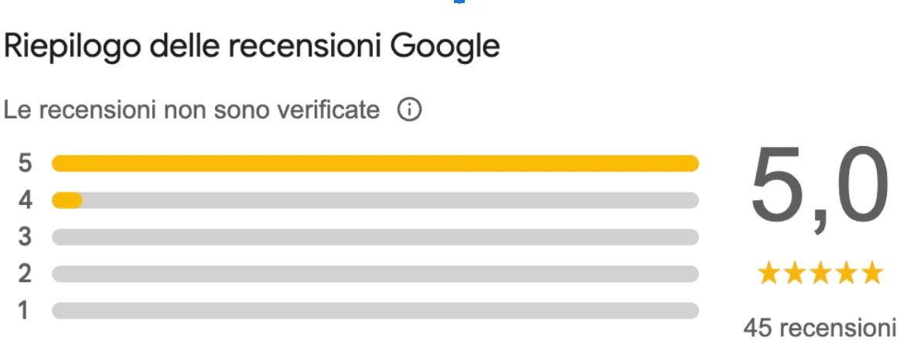The image size is (914, 354).
Task: Click the number 1 row label
Action: click(24, 311)
